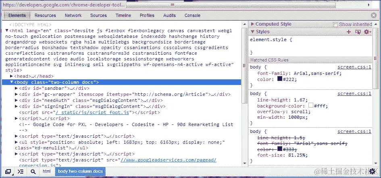This screenshot has height=178, width=381.
Task: Open the Styles gear options menu
Action: (367, 32)
